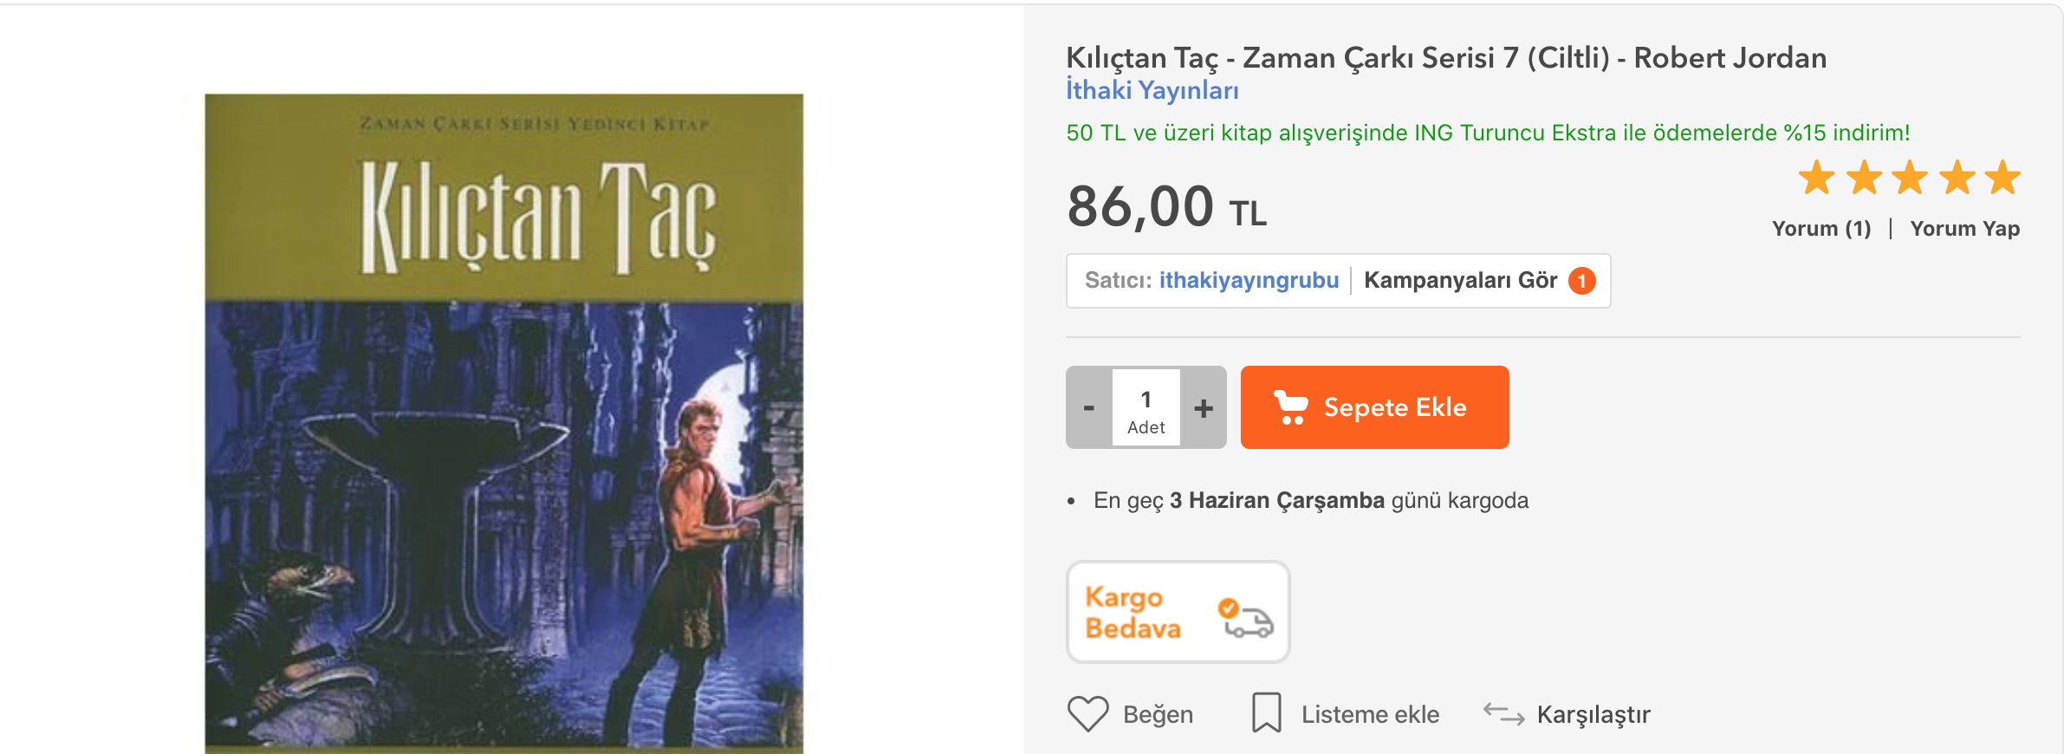Open İthaki Yayınları publisher link
Image resolution: width=2064 pixels, height=754 pixels.
click(x=1152, y=90)
